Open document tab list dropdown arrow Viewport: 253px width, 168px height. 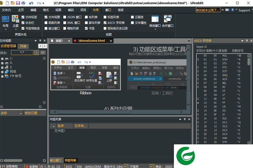[189, 41]
